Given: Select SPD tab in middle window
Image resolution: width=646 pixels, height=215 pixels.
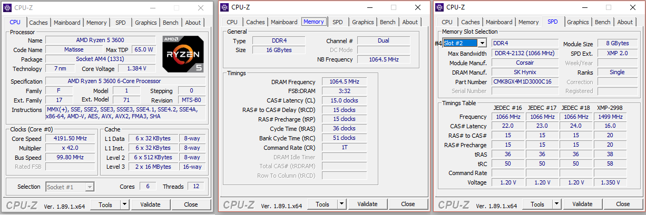Looking at the screenshot, I should coord(338,22).
